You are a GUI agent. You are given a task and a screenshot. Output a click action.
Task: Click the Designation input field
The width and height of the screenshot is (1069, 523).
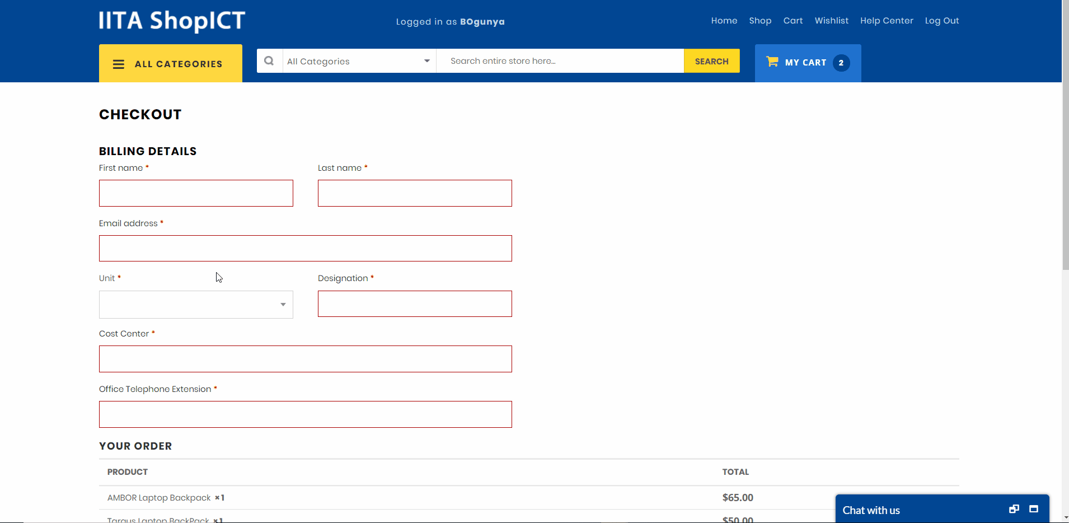pyautogui.click(x=415, y=303)
